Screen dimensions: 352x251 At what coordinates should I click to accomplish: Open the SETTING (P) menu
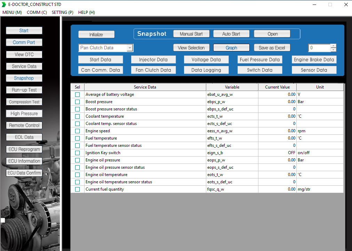tap(62, 12)
